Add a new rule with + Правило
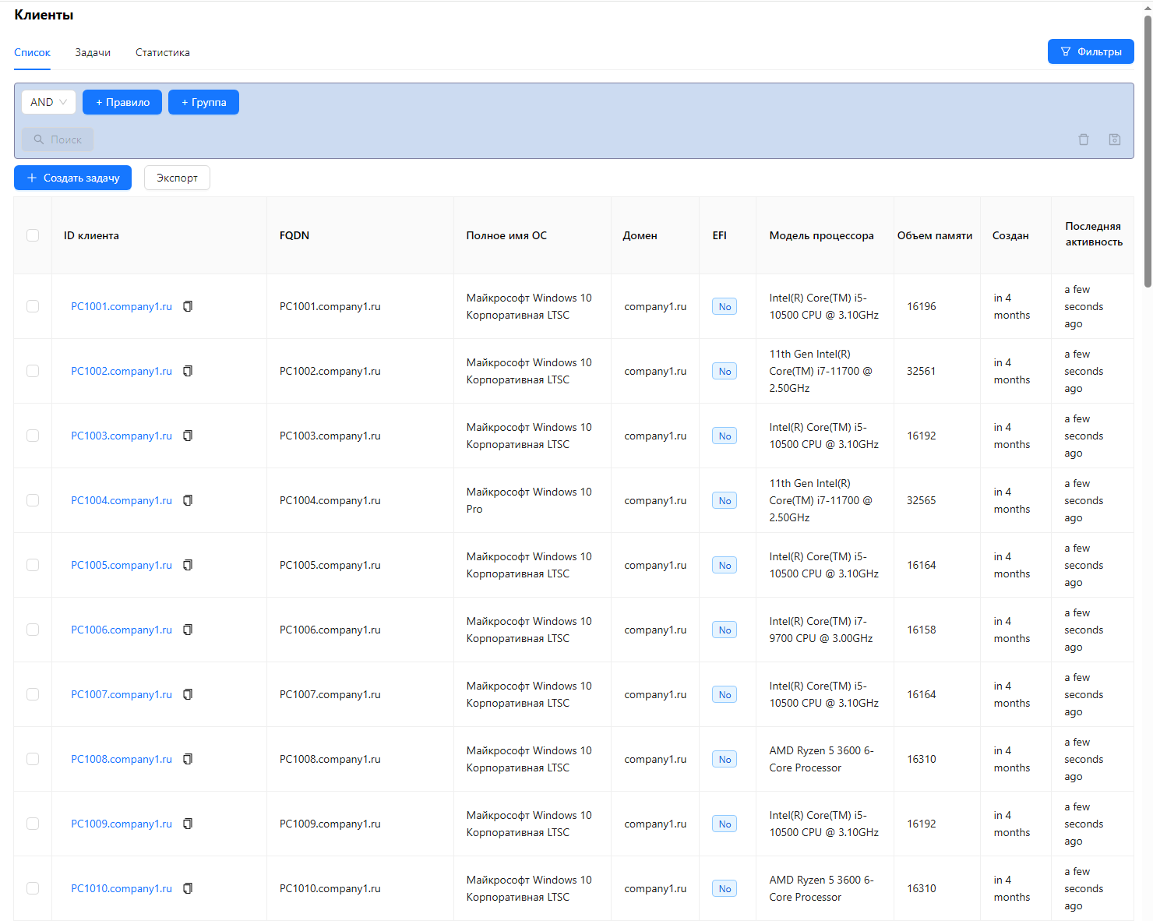This screenshot has width=1153, height=921. point(122,102)
